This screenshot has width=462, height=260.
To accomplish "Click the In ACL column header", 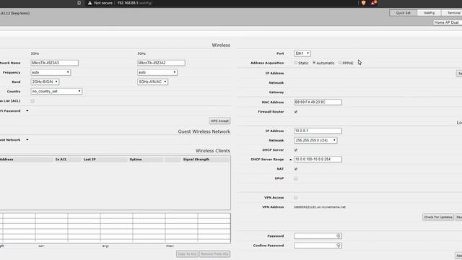I will click(x=61, y=159).
